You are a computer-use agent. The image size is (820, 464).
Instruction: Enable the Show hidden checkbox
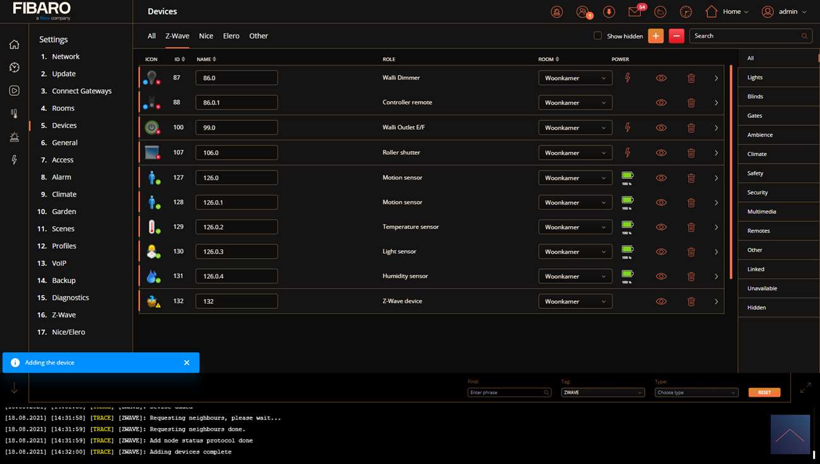pos(597,36)
